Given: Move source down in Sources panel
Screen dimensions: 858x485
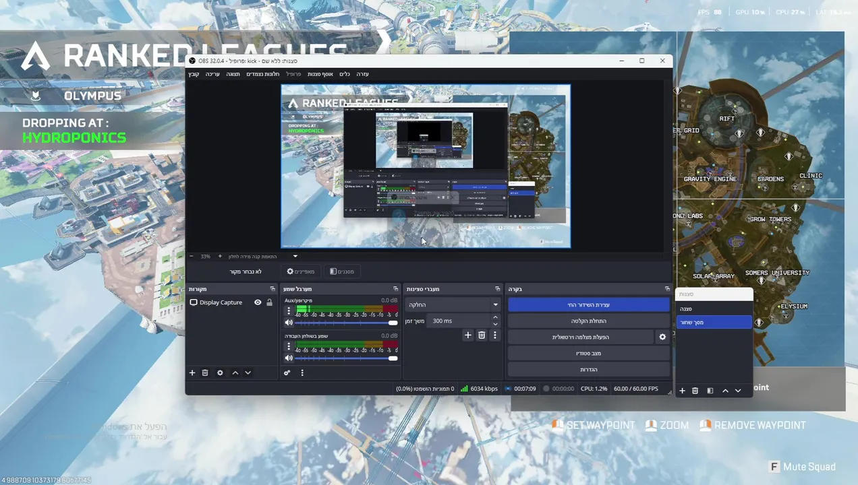Looking at the screenshot, I should (248, 373).
